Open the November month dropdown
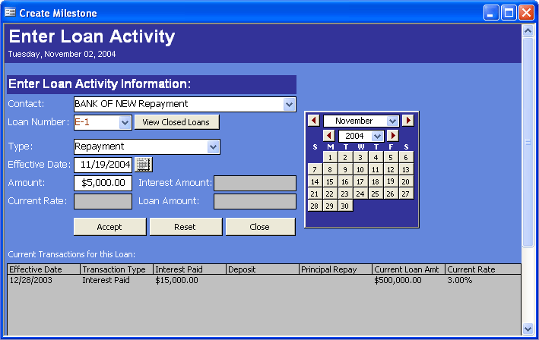Viewport: 539px width, 340px height. (392, 121)
